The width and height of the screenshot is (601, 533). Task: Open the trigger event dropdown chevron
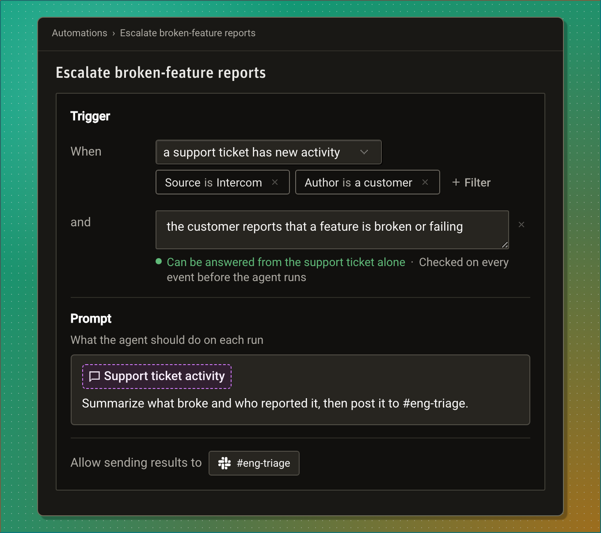[364, 152]
